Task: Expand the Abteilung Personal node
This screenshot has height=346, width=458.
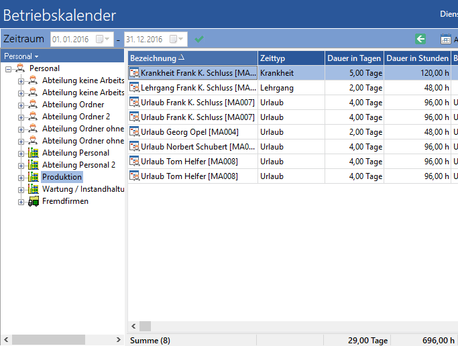Action: (21, 154)
